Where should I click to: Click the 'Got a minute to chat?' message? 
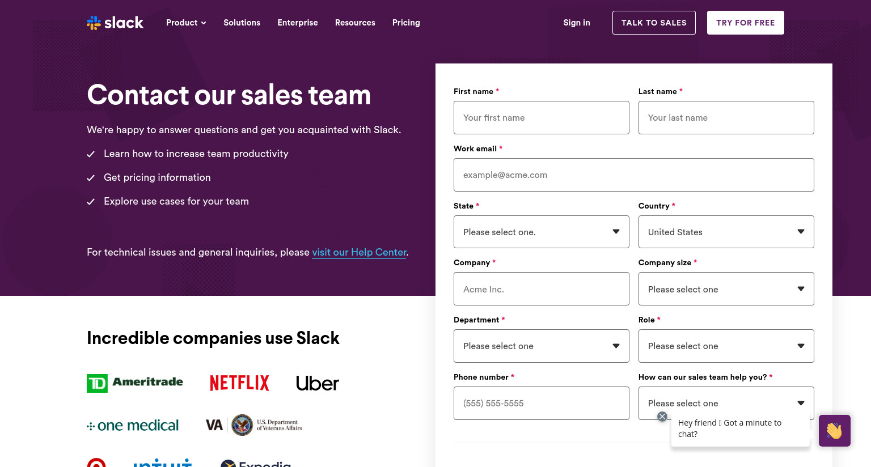(740, 428)
